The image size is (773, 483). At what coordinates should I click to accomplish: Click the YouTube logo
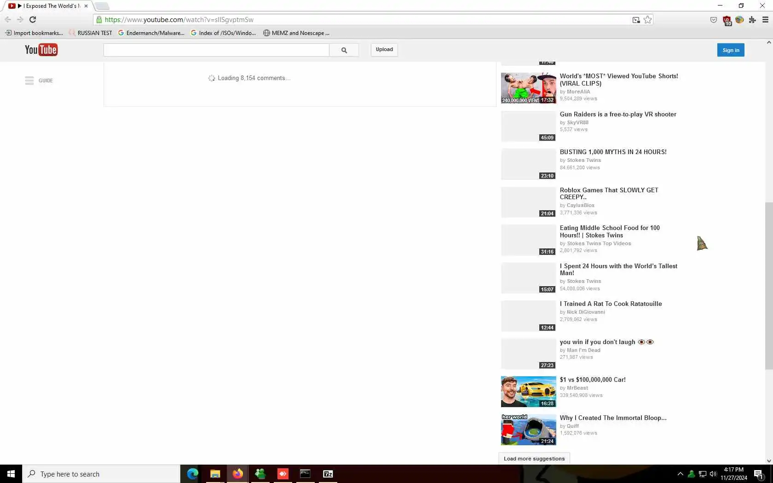pos(41,50)
